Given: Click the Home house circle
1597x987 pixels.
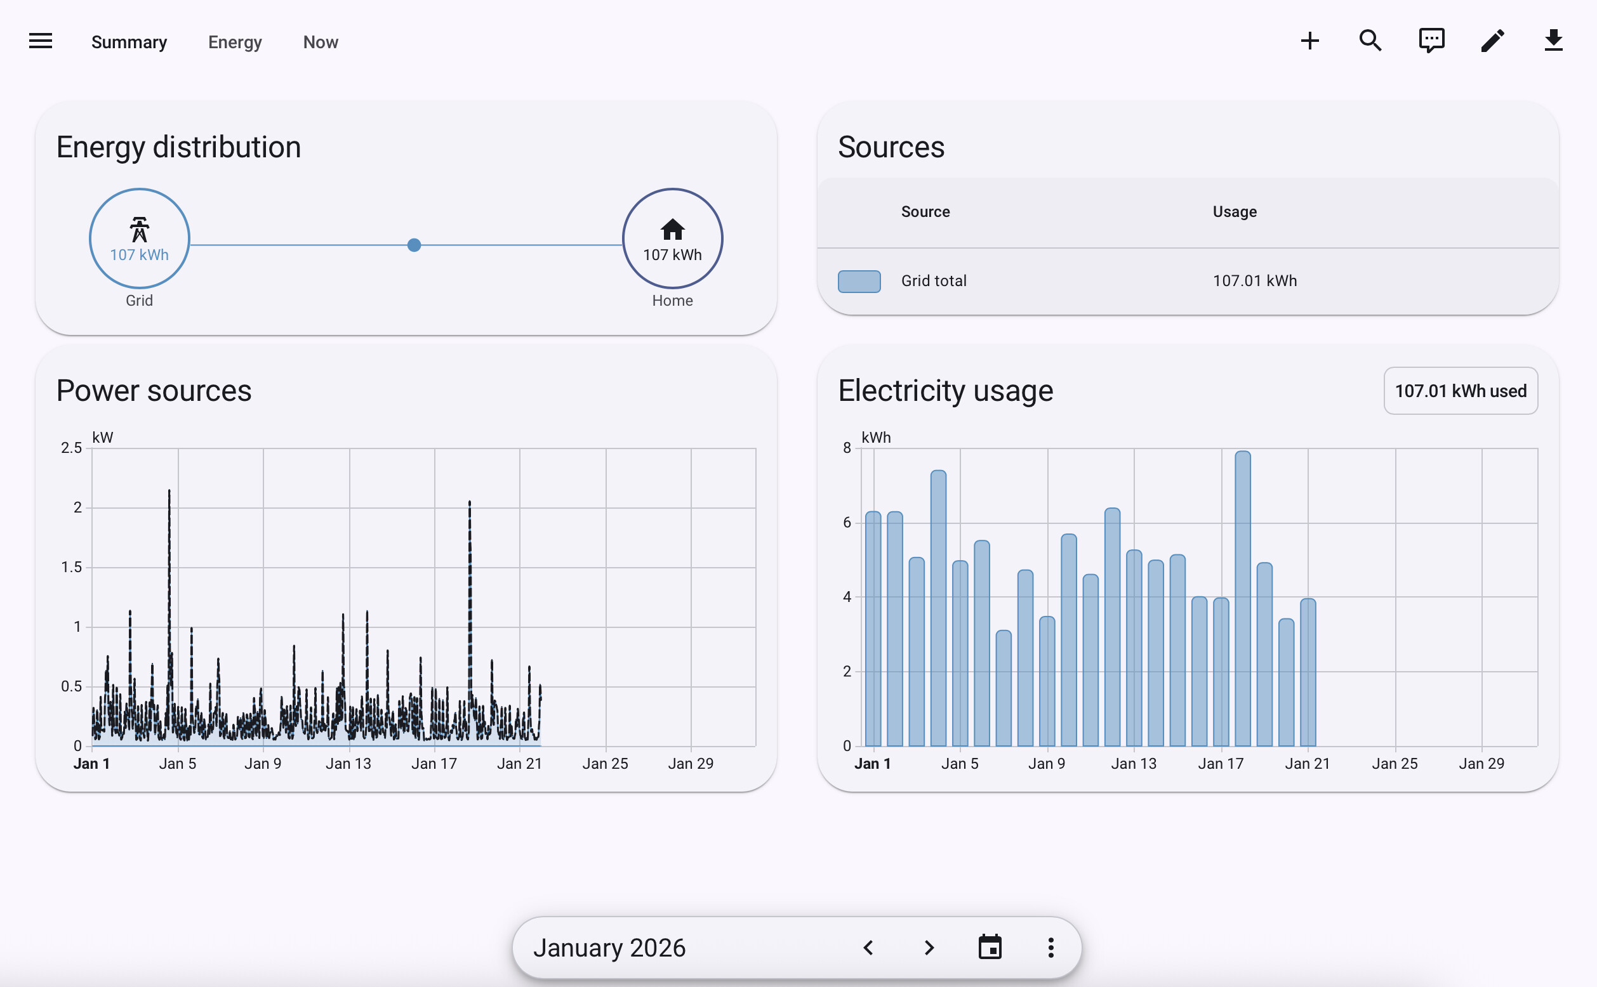Looking at the screenshot, I should pyautogui.click(x=672, y=239).
